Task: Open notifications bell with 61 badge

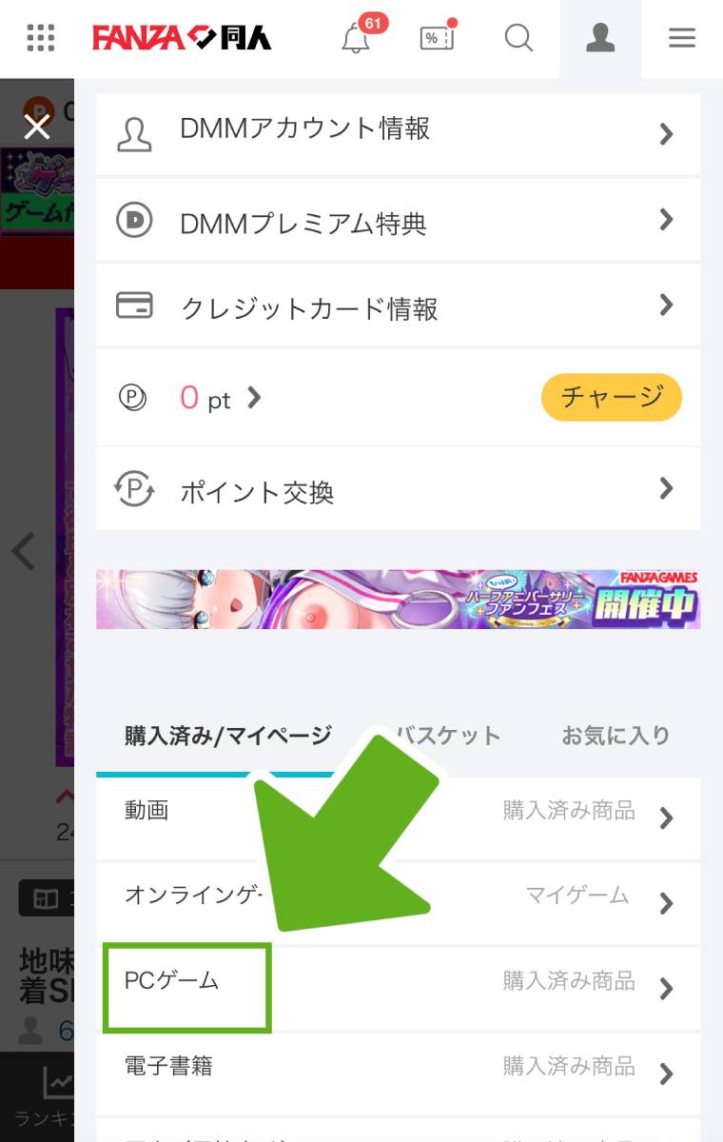Action: (x=357, y=38)
